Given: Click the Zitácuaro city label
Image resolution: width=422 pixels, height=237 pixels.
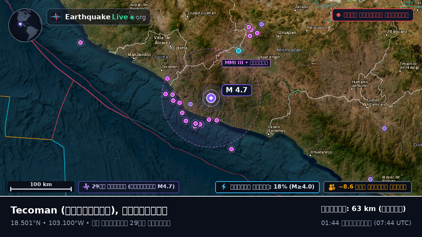Looking at the screenshot, I should pyautogui.click(x=397, y=32).
